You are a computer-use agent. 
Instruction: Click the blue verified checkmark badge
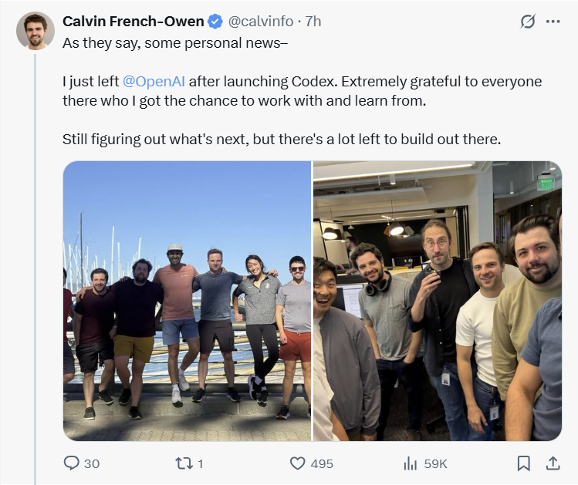[215, 21]
